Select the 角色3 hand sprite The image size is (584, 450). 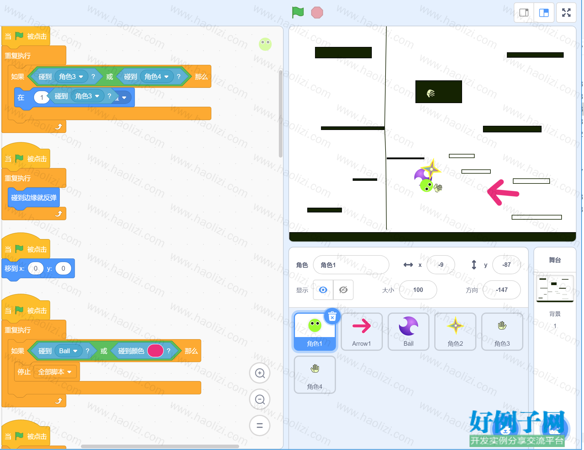coord(502,332)
